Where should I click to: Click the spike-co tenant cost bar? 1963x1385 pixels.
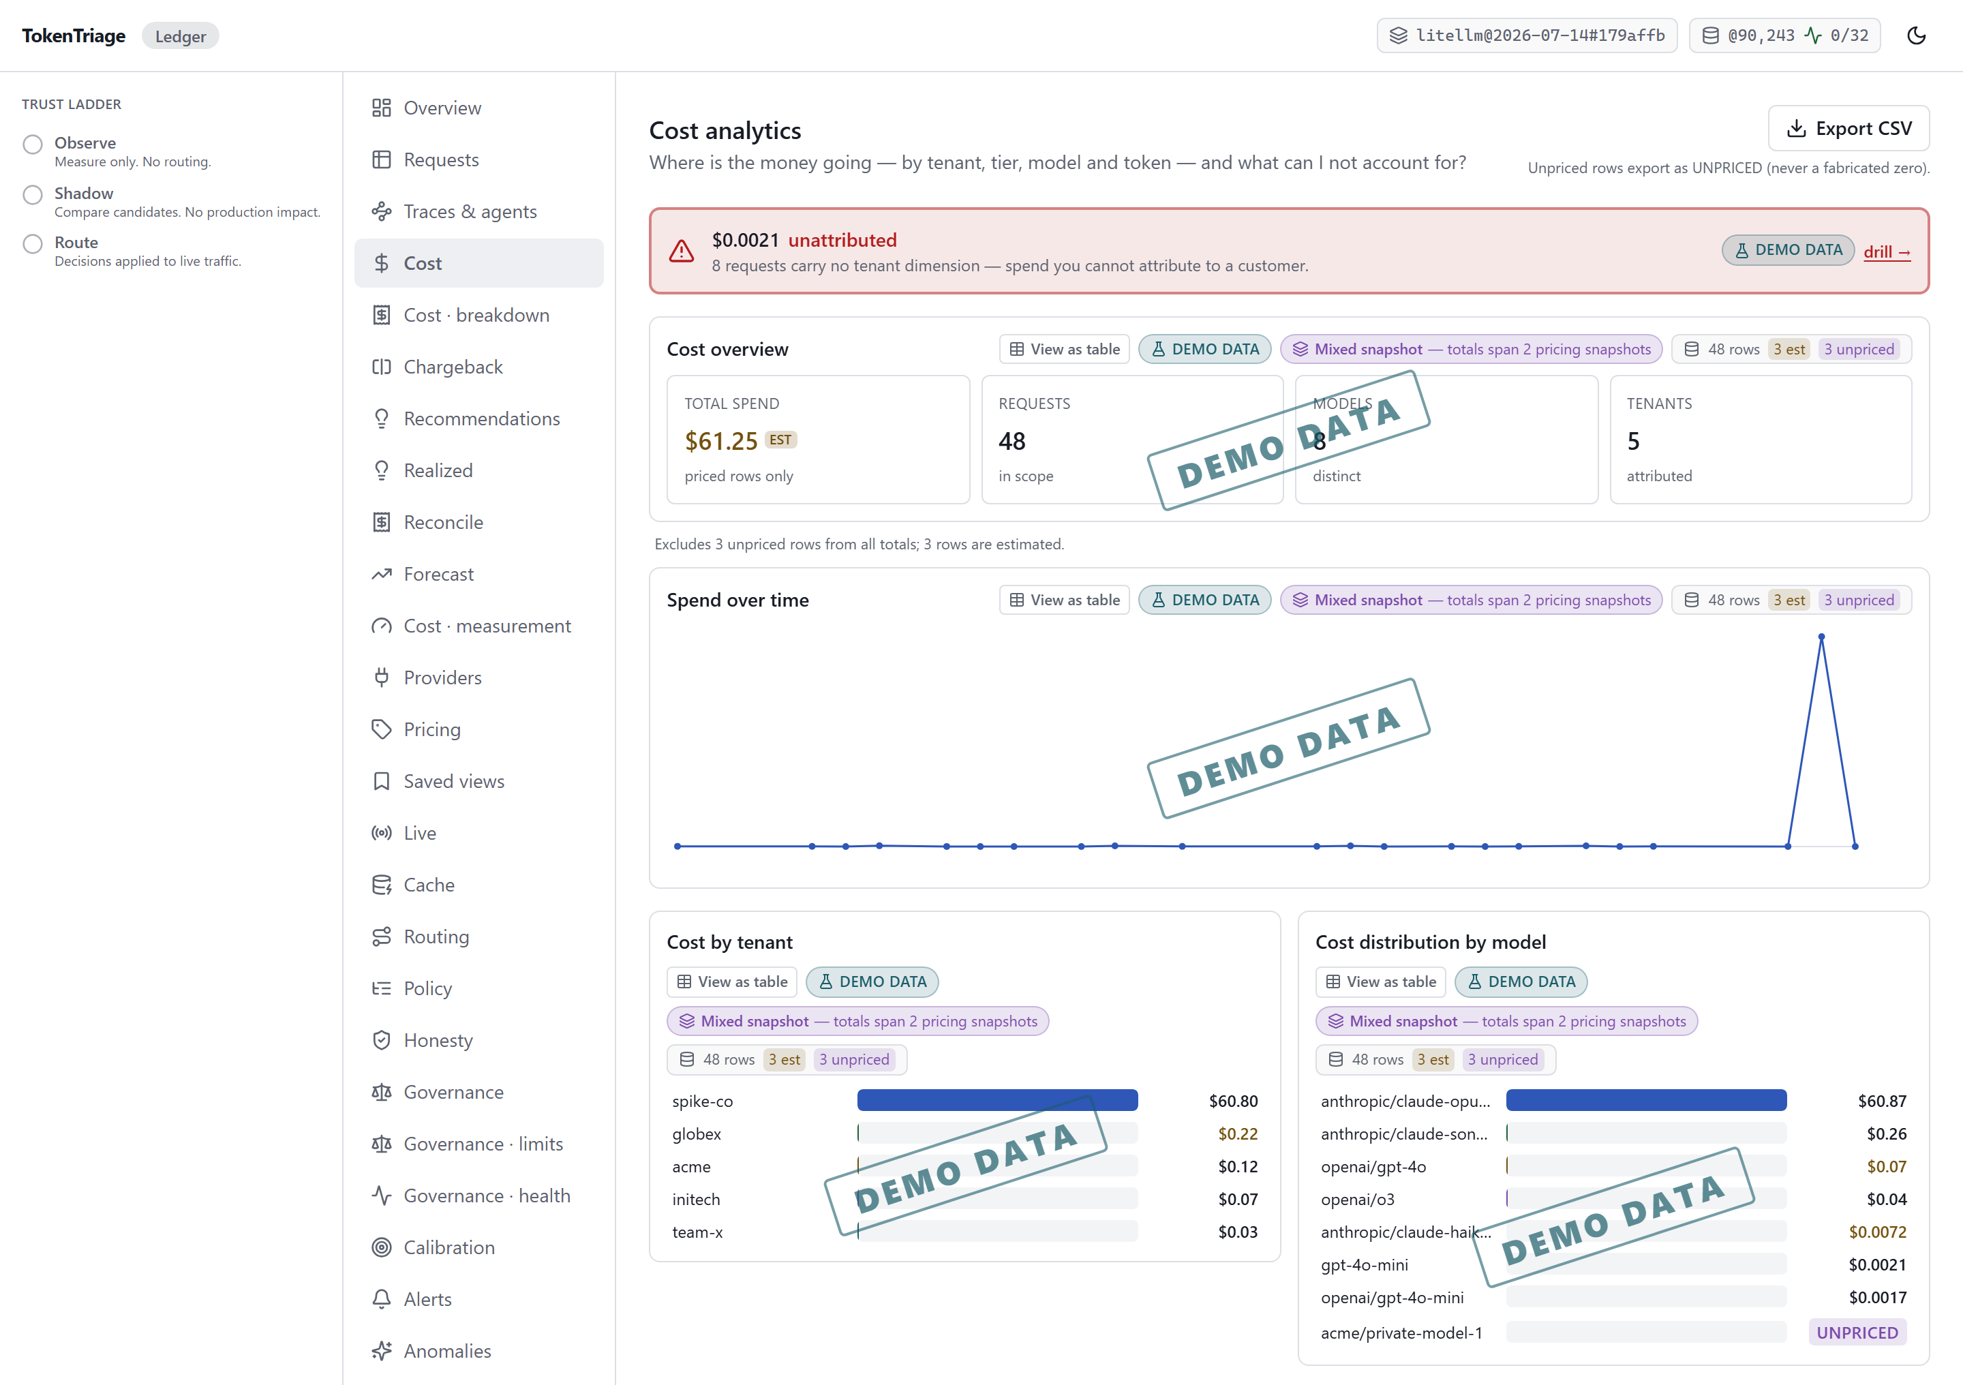pyautogui.click(x=997, y=1100)
